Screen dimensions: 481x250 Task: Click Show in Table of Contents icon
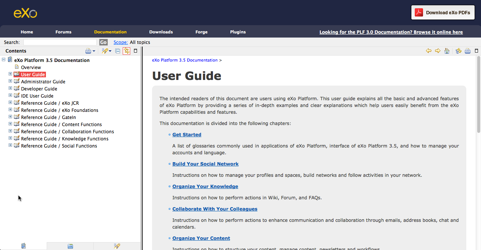click(458, 51)
